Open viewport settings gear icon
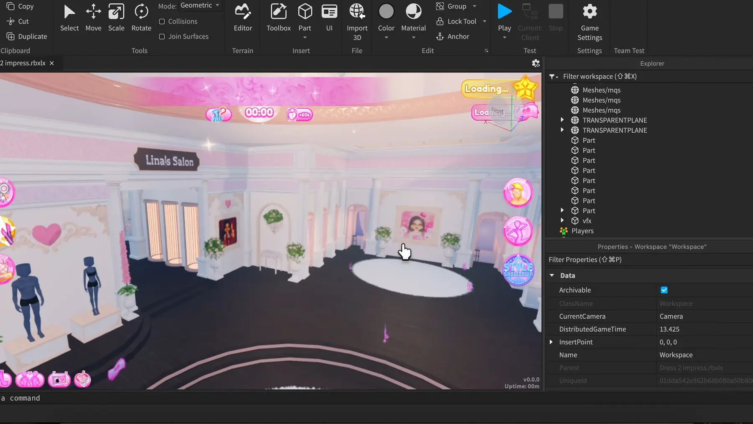The width and height of the screenshot is (753, 424). tap(535, 63)
